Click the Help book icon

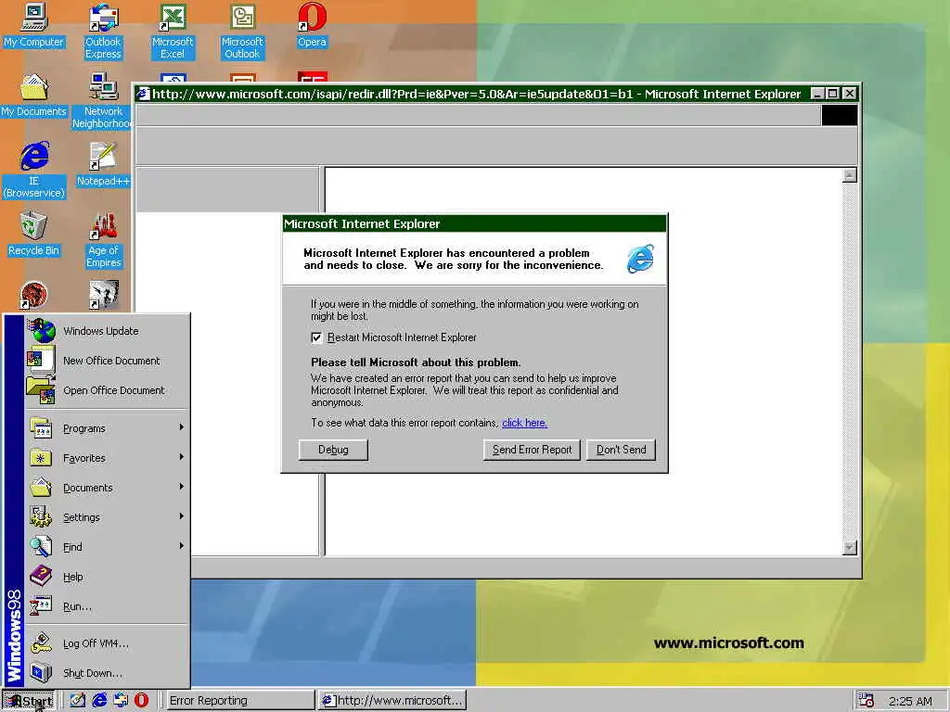[41, 577]
